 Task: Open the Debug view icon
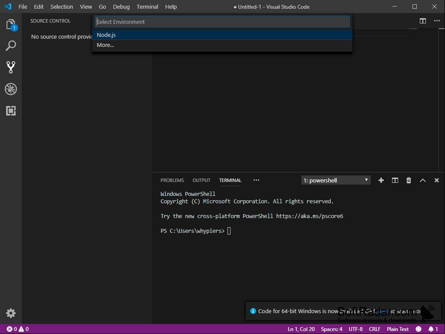(11, 89)
